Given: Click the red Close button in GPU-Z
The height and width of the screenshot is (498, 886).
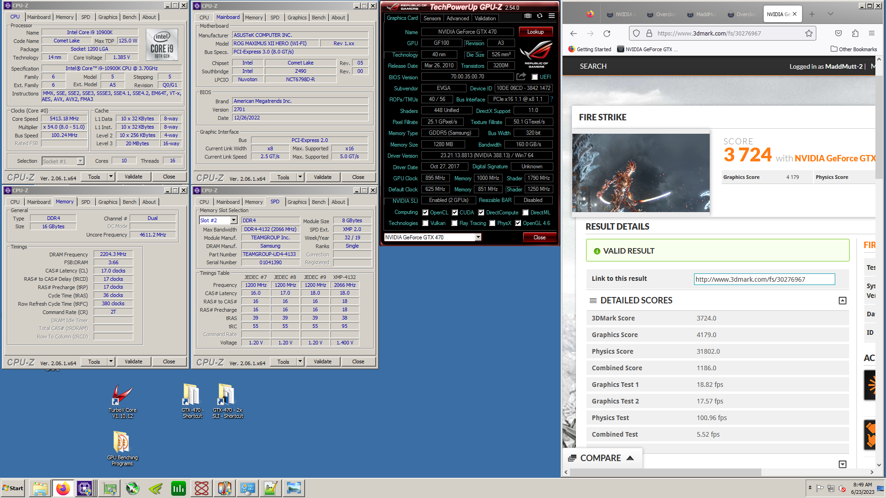Looking at the screenshot, I should [539, 237].
